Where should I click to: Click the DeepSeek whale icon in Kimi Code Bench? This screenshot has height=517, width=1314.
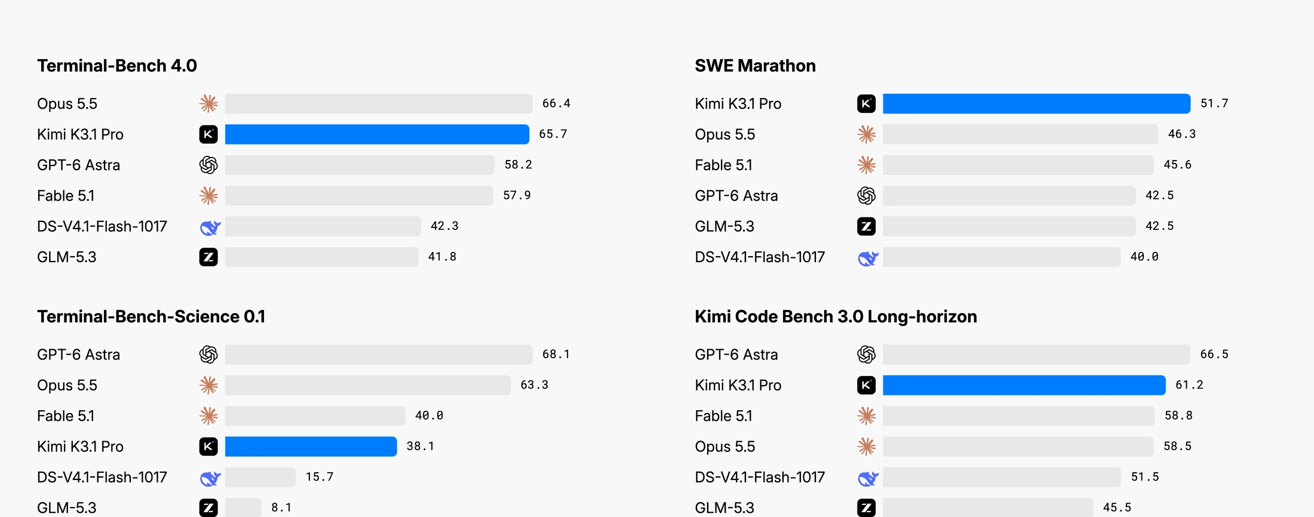coord(868,478)
